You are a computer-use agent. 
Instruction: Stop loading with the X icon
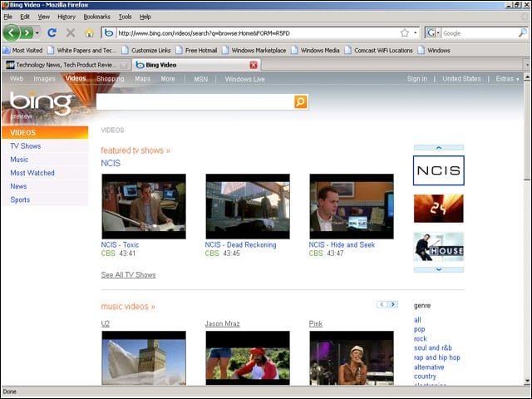point(71,33)
